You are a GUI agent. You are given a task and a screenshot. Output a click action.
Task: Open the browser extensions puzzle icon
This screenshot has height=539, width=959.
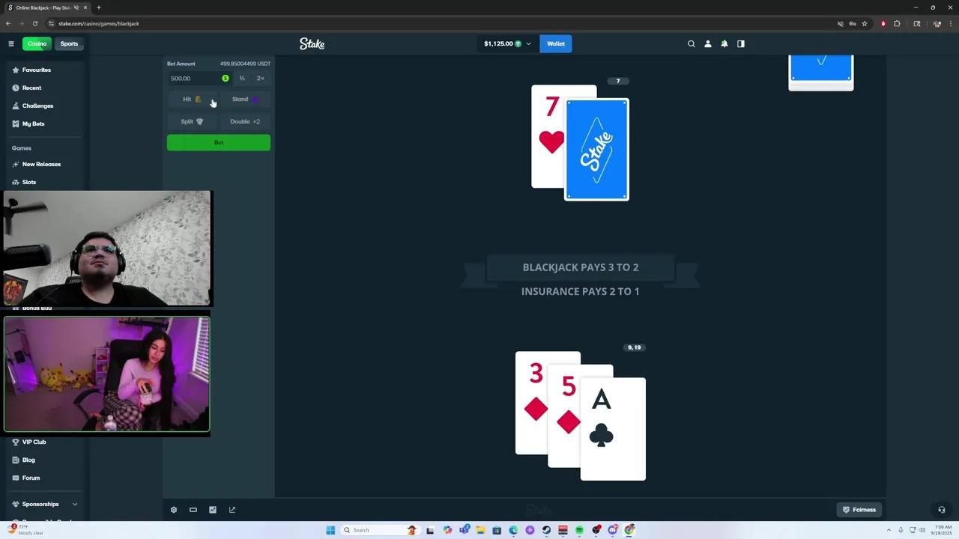coord(897,23)
